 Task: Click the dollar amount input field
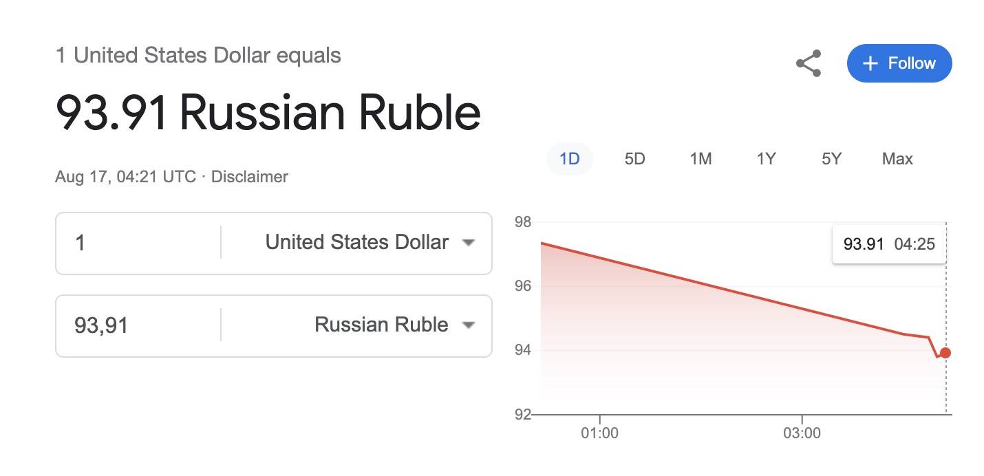point(138,243)
